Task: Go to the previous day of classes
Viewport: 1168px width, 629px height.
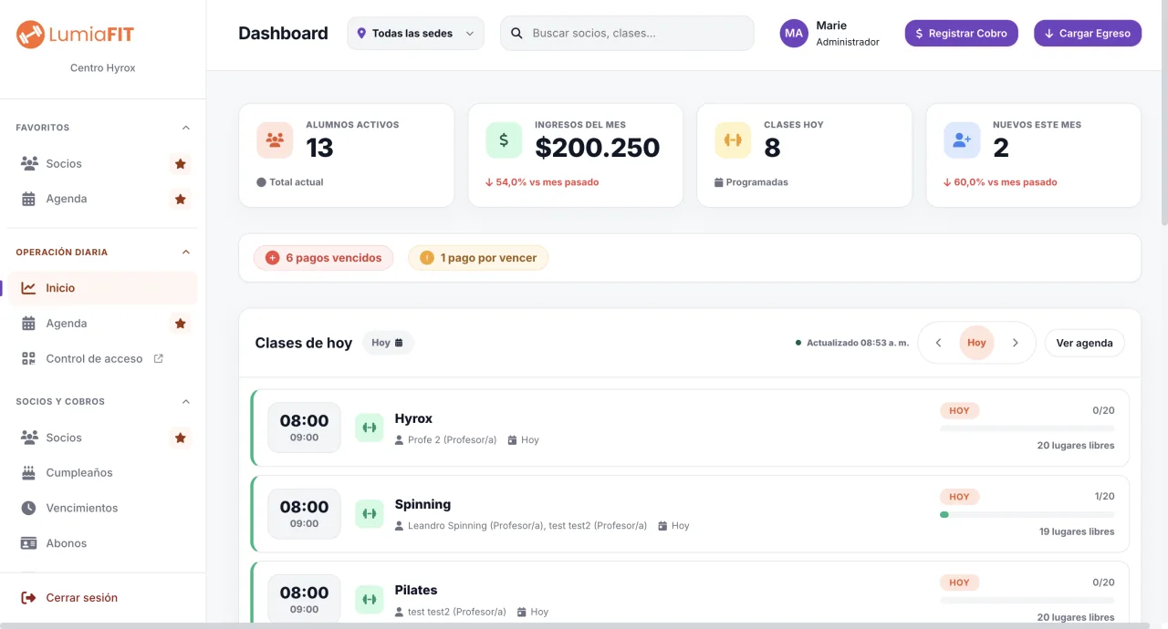Action: click(x=938, y=343)
